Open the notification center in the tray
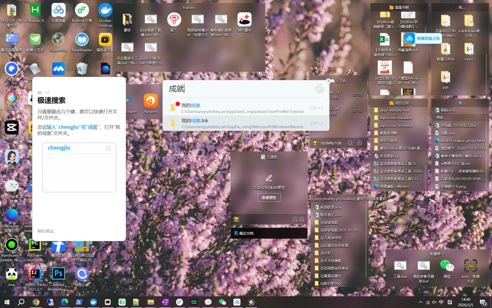The image size is (492, 308). click(483, 303)
